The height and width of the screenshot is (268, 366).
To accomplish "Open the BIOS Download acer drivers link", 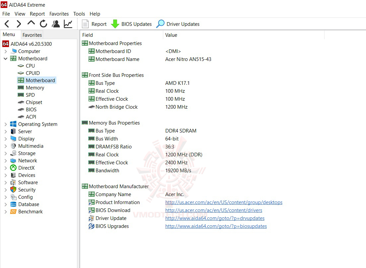I will pyautogui.click(x=214, y=210).
